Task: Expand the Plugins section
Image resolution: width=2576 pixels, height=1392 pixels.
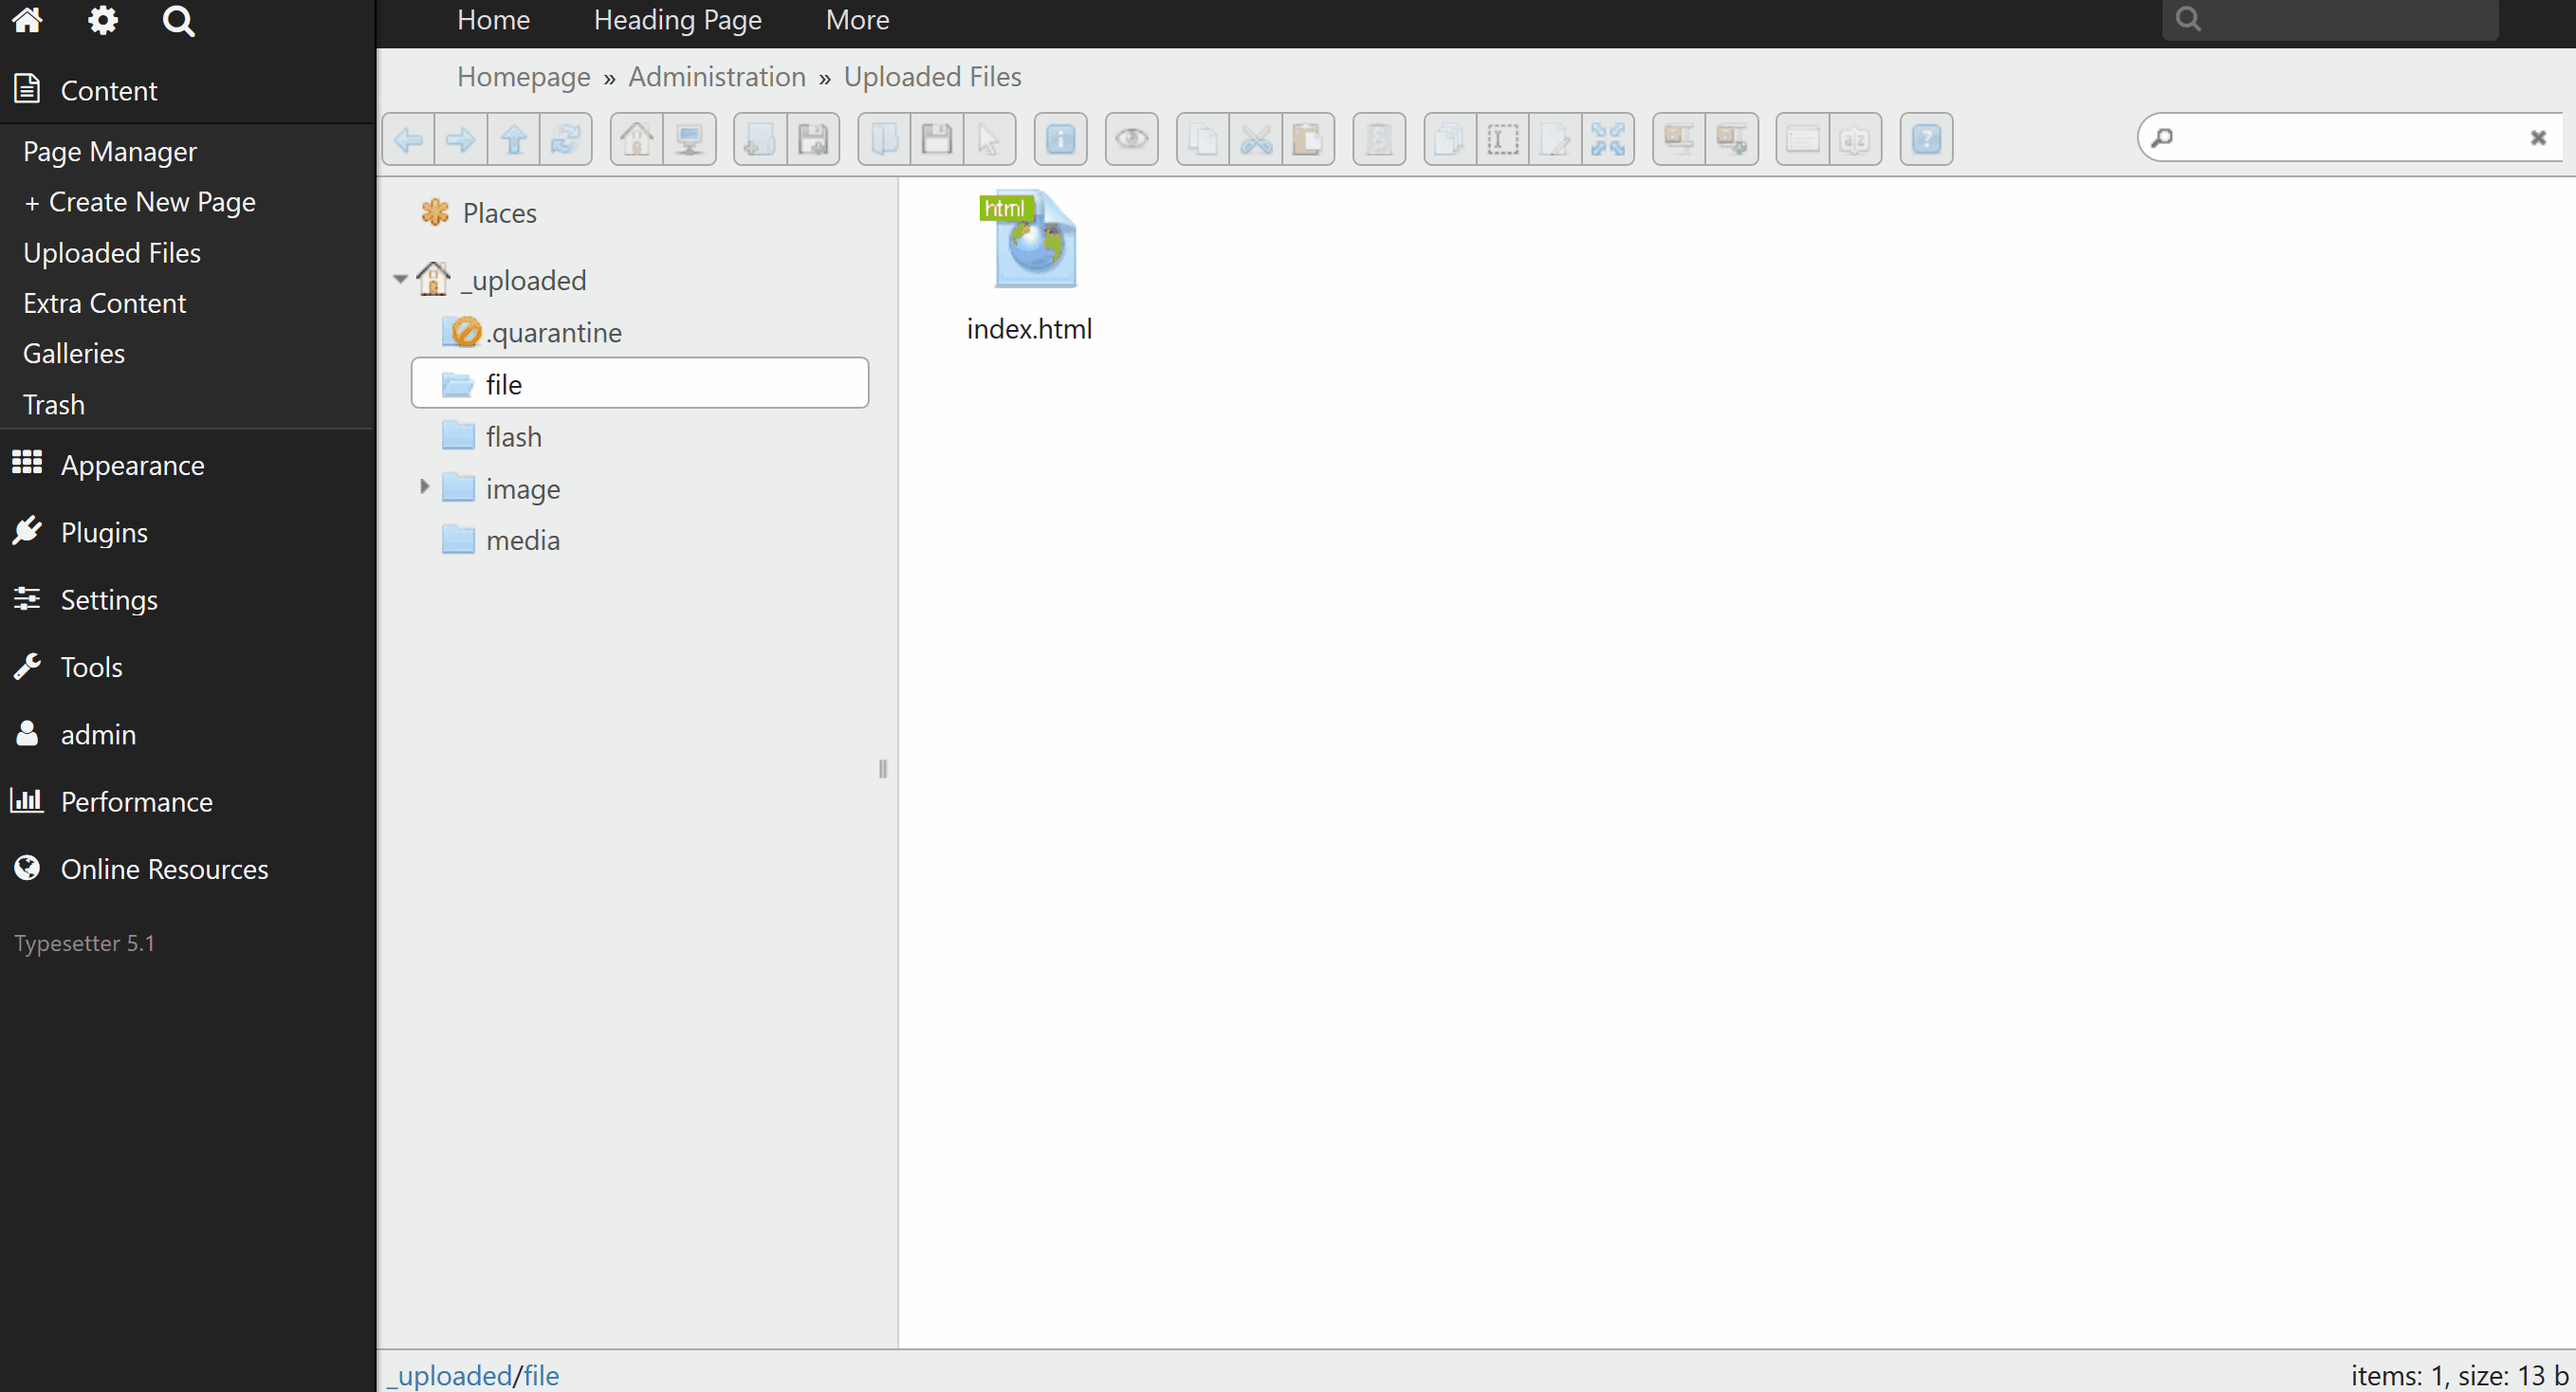Action: (187, 532)
